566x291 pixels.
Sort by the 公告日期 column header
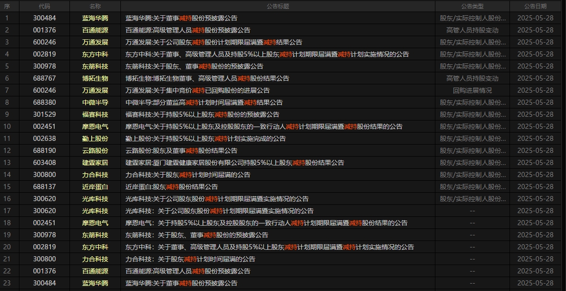pos(535,6)
